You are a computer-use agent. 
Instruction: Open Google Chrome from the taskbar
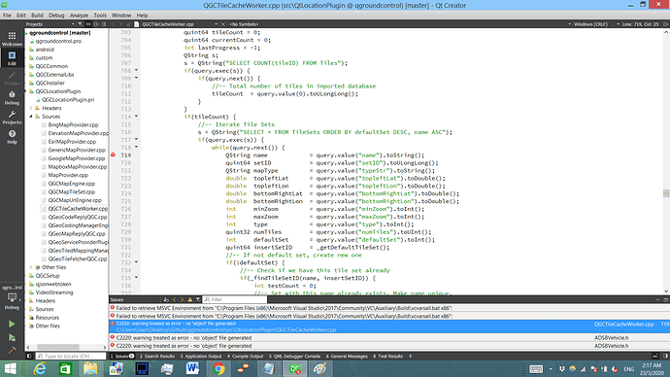click(218, 368)
